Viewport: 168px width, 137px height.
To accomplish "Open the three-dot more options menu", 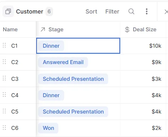I will click(x=147, y=11).
